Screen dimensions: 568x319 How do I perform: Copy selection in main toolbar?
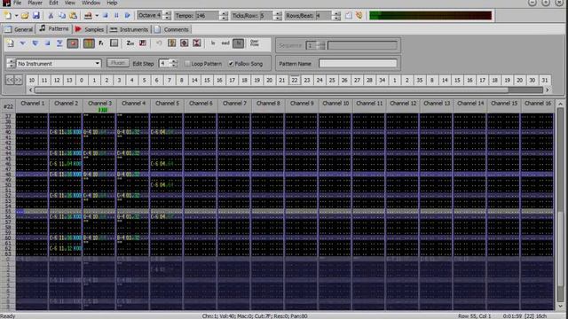62,16
